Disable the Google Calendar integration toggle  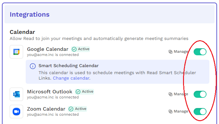coord(200,52)
